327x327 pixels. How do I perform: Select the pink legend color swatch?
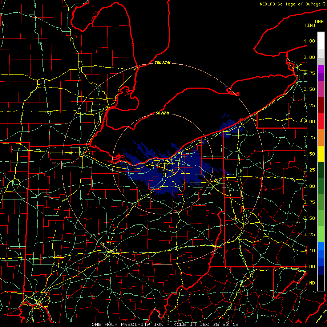321,89
